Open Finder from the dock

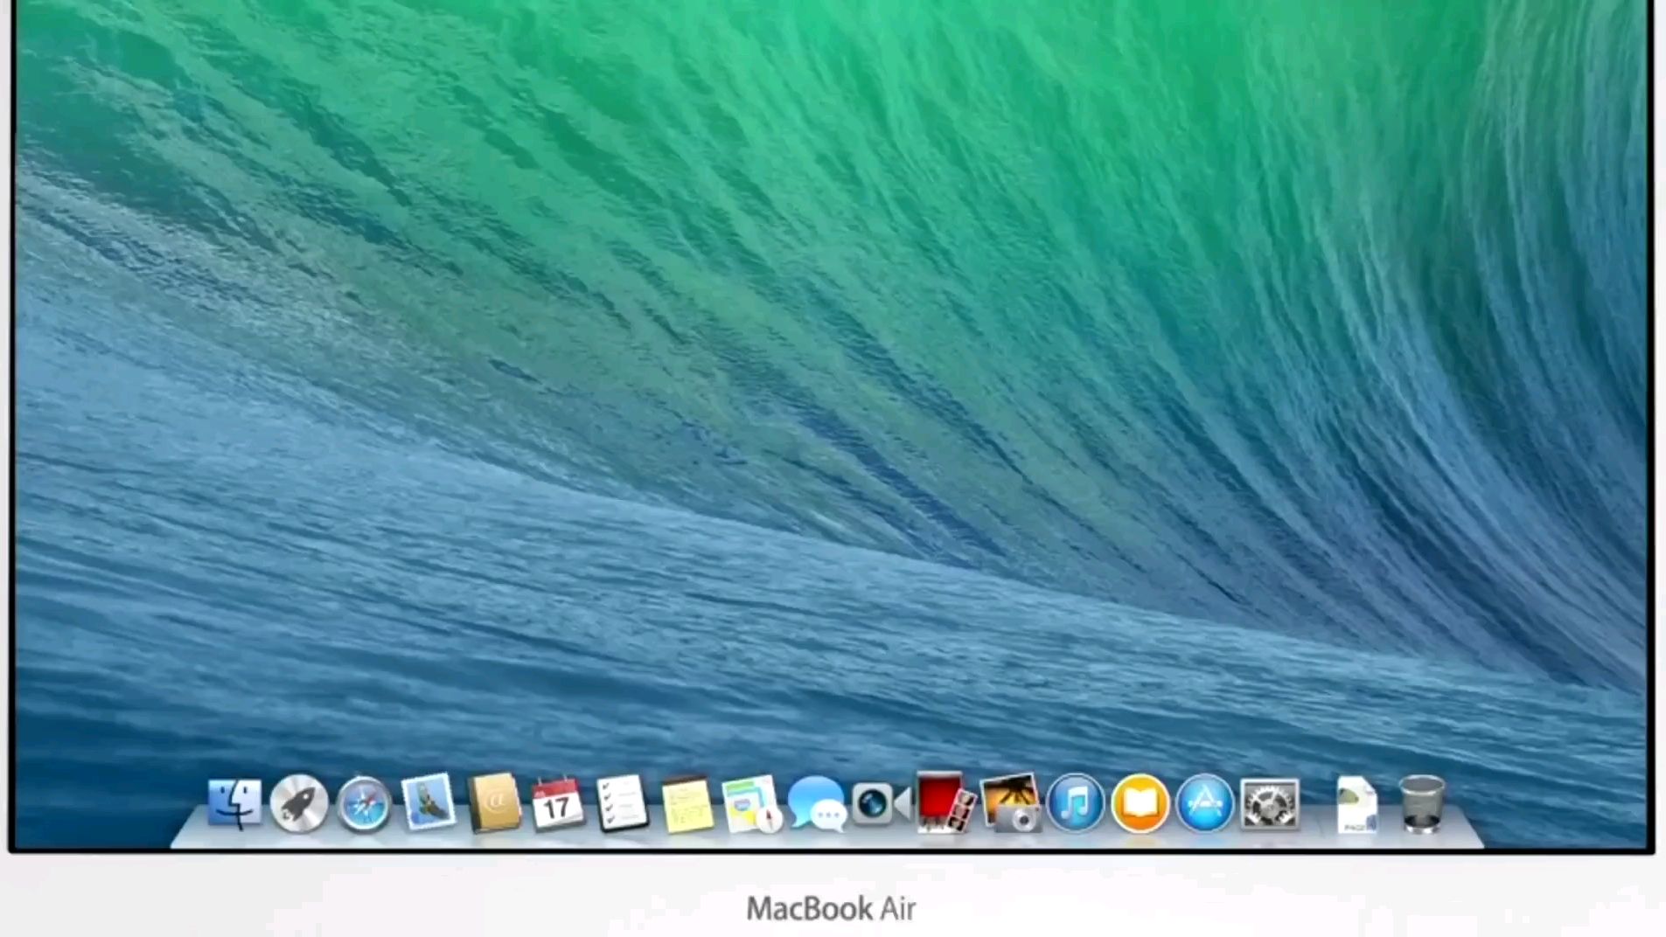point(234,803)
